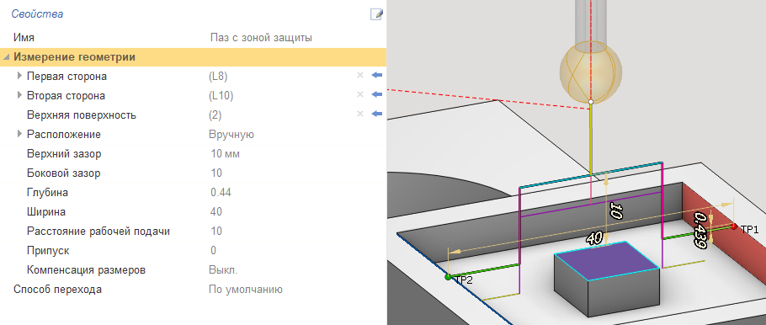766x325 pixels.
Task: Click the green TP2 touch point
Action: tap(448, 277)
